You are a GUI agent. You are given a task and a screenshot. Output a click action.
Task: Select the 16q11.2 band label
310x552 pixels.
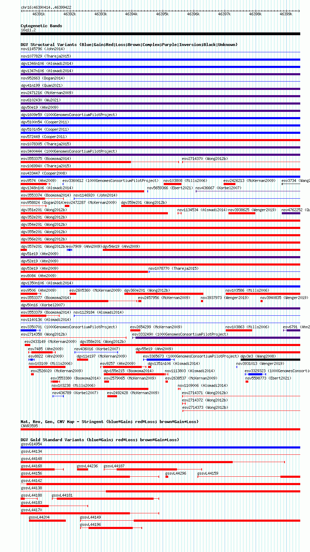point(28,30)
